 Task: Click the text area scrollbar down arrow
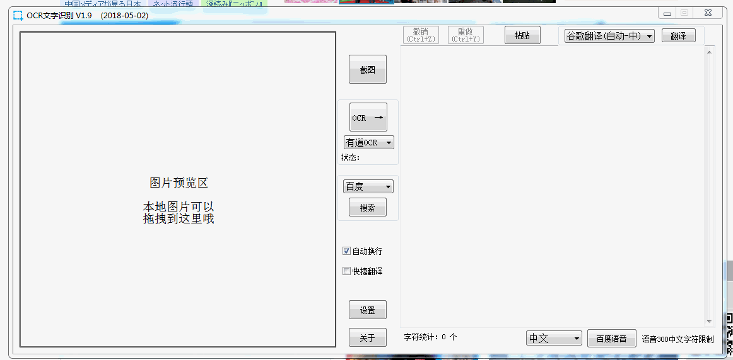(708, 322)
